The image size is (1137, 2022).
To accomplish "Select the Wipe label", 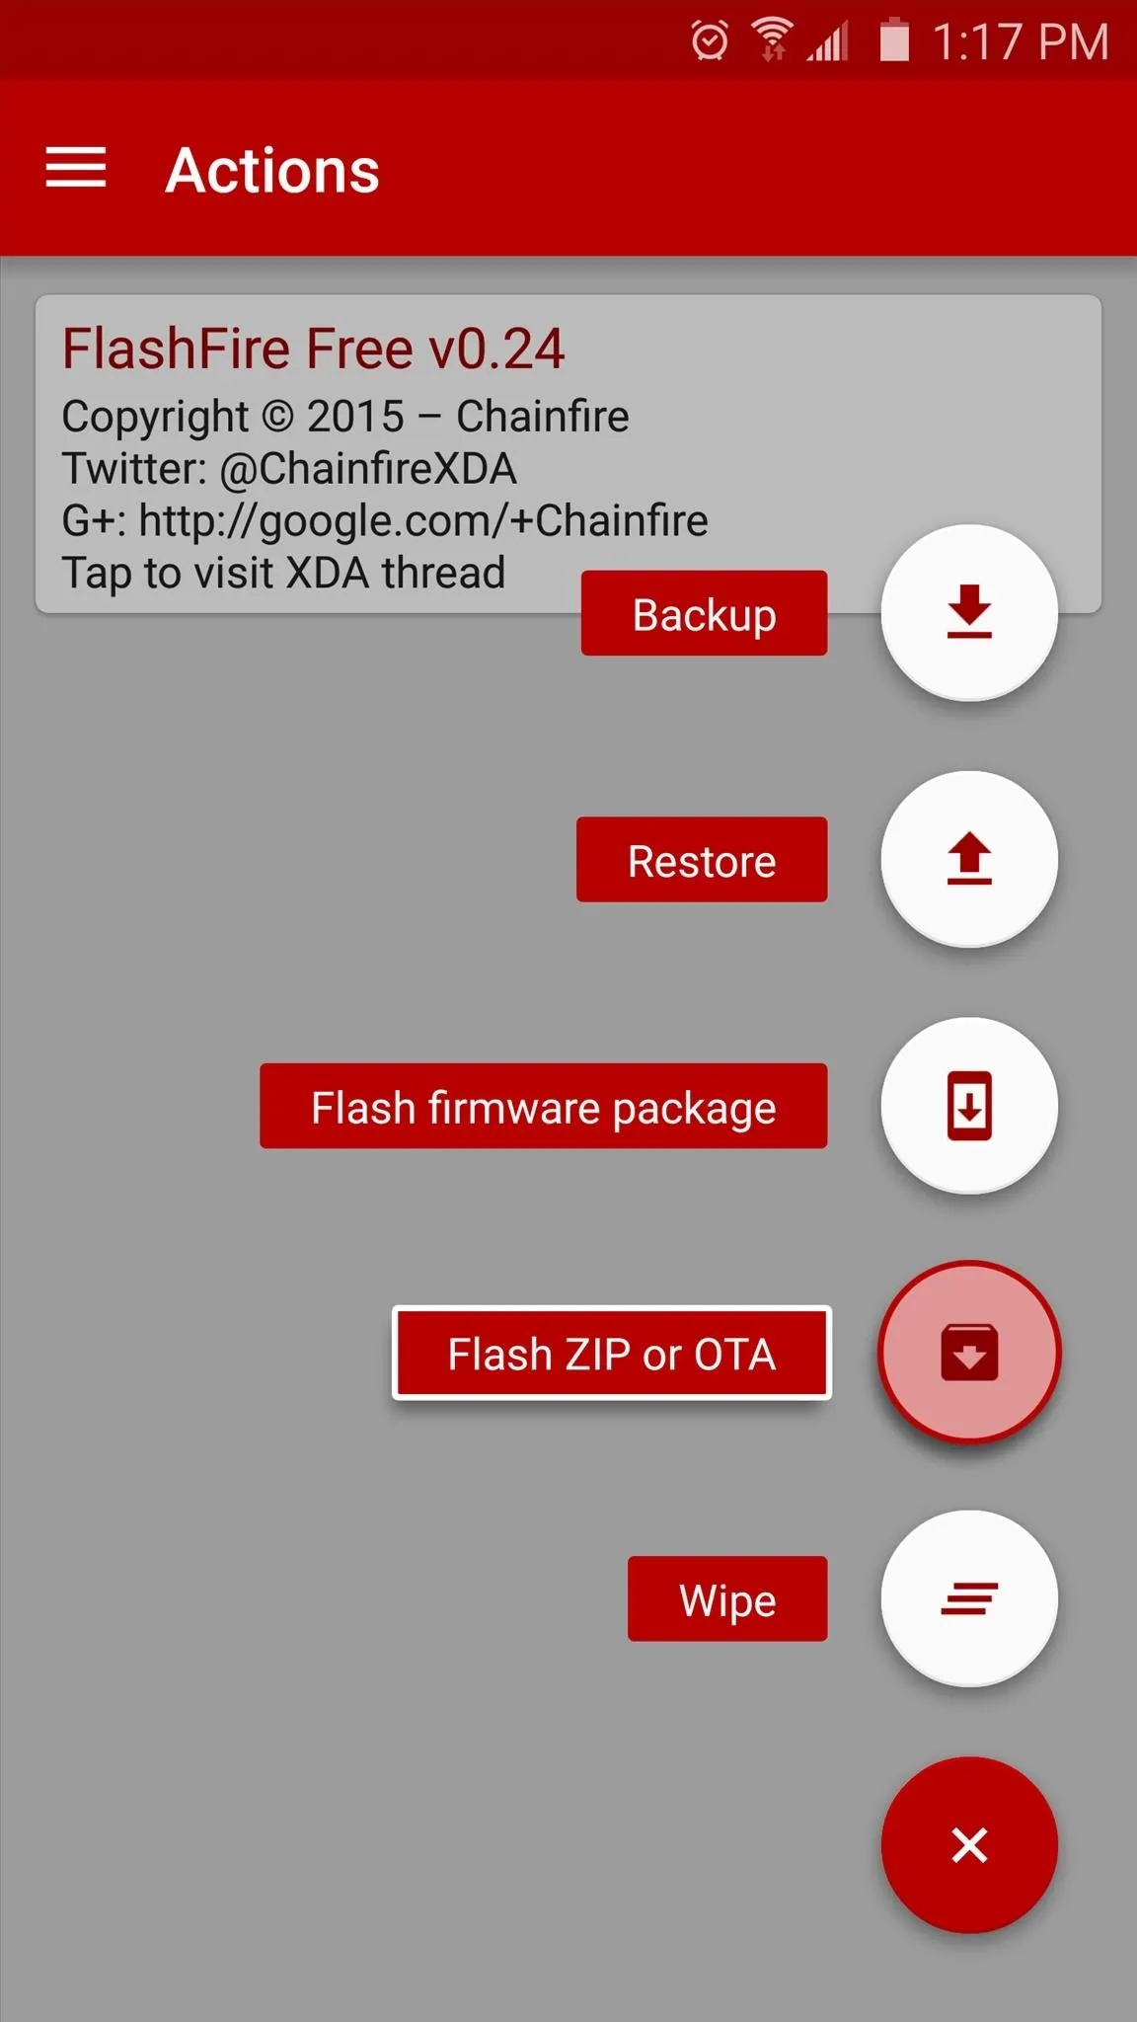I will (727, 1599).
